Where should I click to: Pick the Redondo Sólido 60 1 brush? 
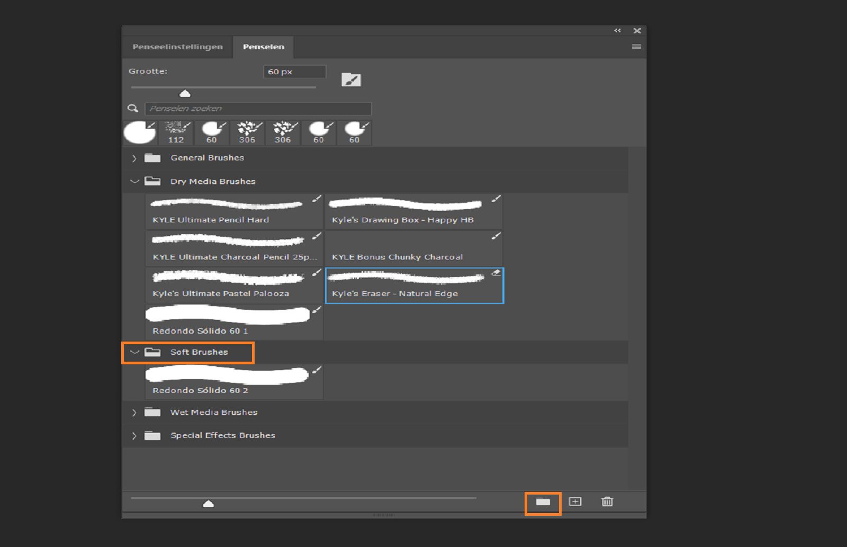click(x=234, y=322)
